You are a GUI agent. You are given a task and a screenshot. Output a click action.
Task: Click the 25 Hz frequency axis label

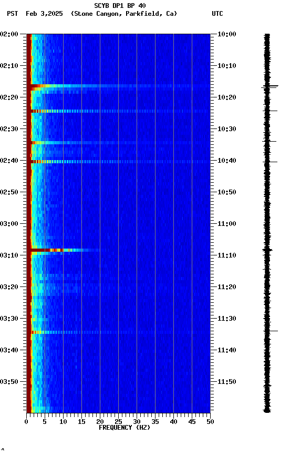118,422
